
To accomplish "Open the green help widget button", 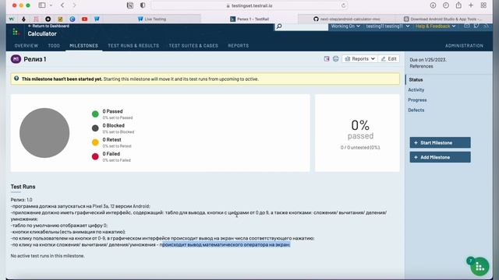I will point(480,266).
